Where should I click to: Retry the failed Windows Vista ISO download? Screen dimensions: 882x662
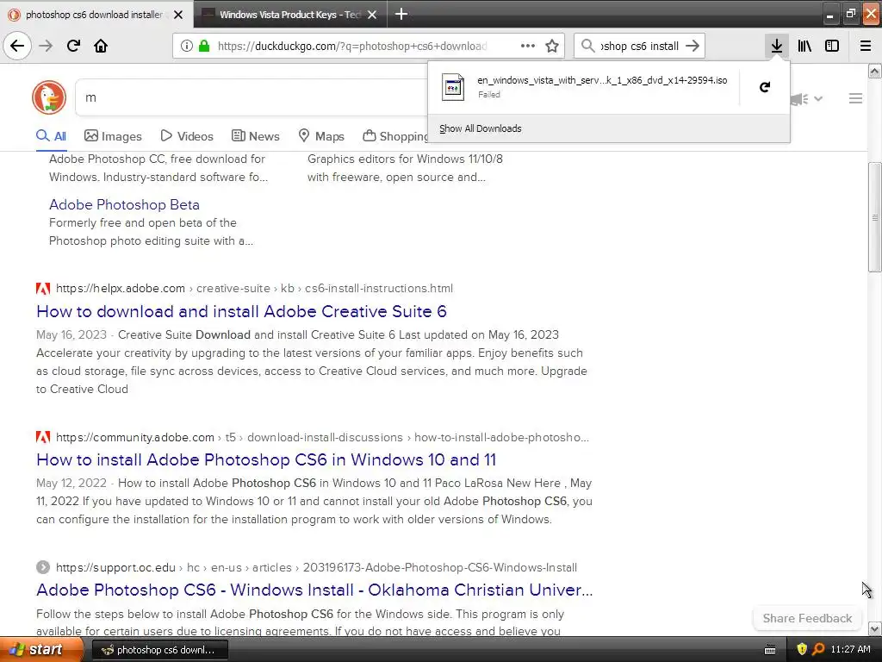(x=765, y=87)
